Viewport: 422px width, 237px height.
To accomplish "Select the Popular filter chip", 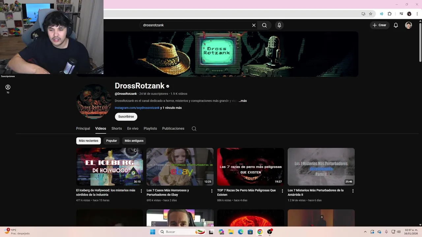I will (x=111, y=141).
